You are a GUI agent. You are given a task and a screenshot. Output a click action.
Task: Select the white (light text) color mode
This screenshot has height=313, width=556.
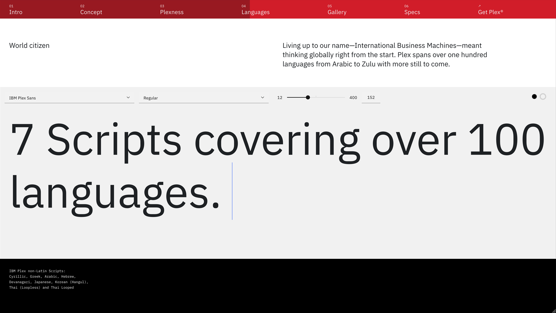[x=543, y=97]
